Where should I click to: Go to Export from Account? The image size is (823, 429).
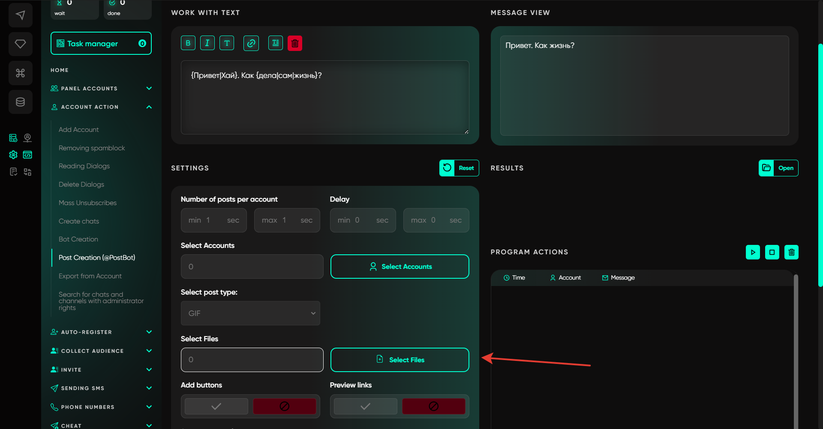[x=90, y=276]
